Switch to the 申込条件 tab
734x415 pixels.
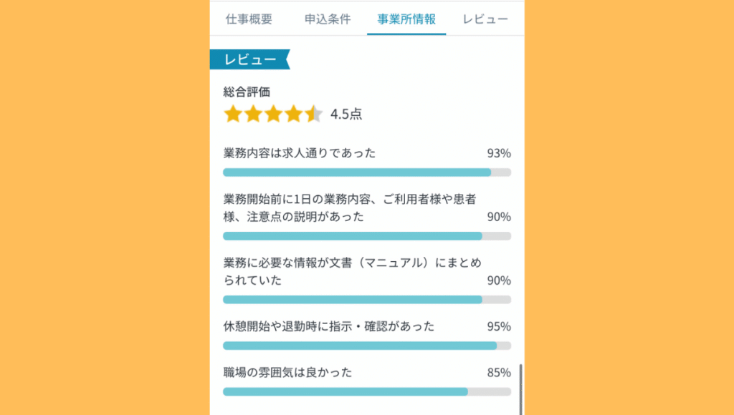(x=328, y=19)
